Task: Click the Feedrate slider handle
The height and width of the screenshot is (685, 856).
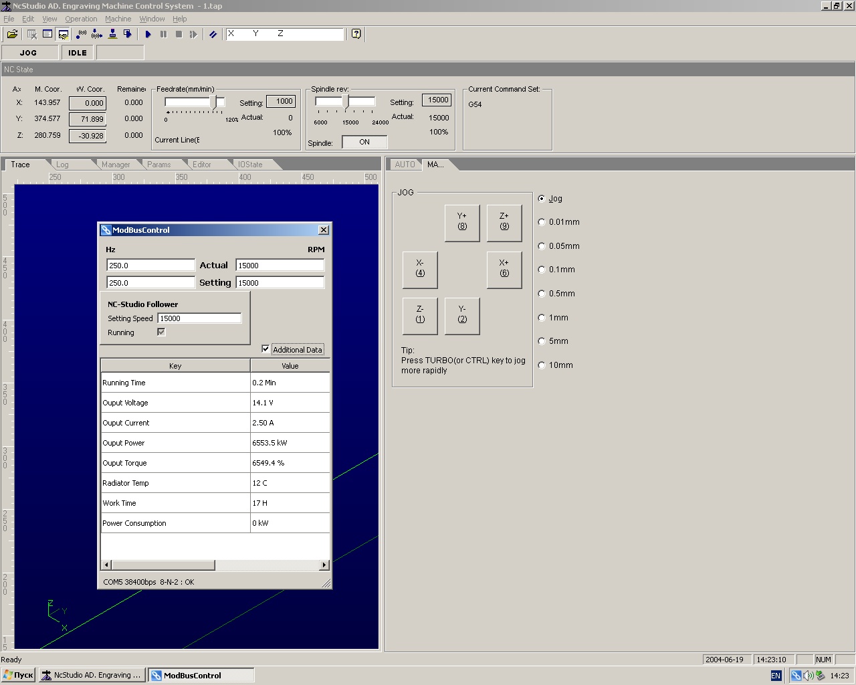Action: coord(213,102)
